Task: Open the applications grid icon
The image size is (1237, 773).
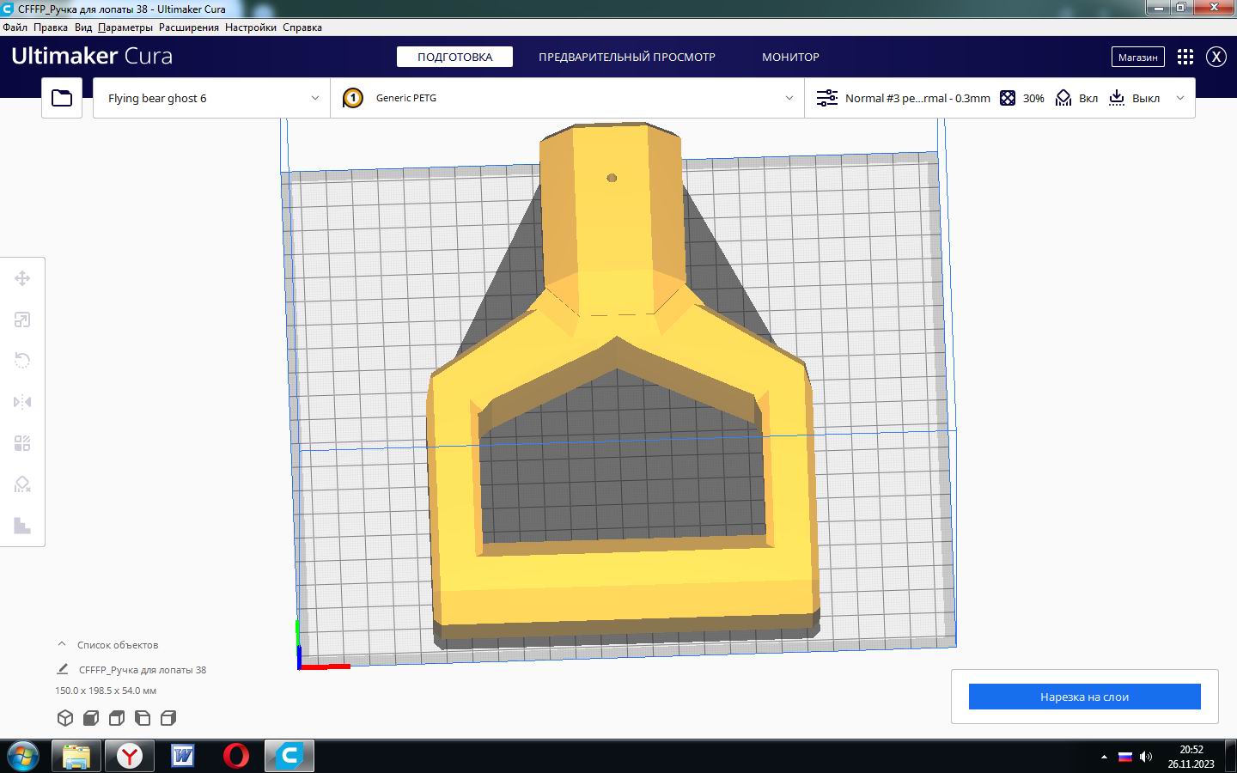Action: point(1185,57)
